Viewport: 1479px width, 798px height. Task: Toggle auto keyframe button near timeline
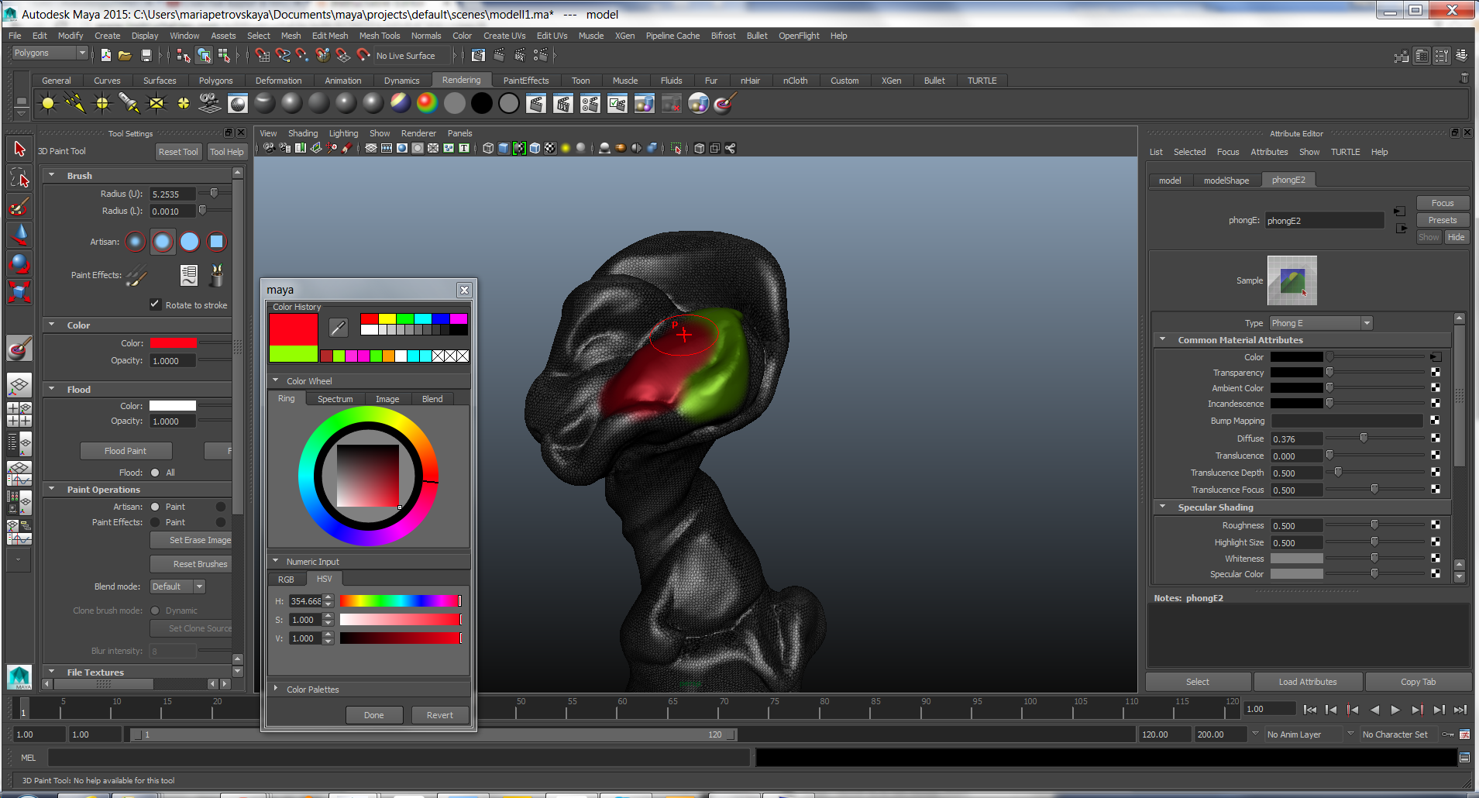click(x=1446, y=734)
